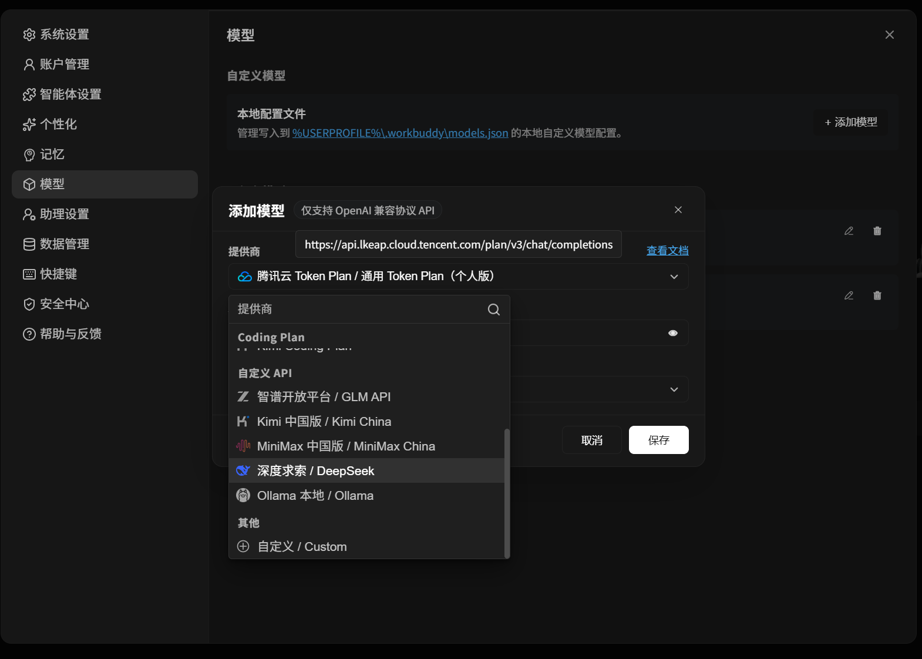Open 数据管理 page
Viewport: 922px width, 659px height.
click(105, 244)
